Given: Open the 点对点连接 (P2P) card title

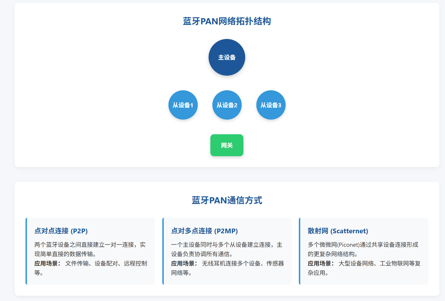Looking at the screenshot, I should (61, 231).
